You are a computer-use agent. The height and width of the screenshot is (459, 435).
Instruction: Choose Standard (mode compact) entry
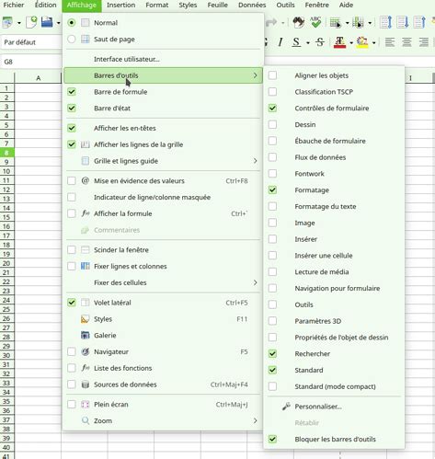(x=334, y=386)
